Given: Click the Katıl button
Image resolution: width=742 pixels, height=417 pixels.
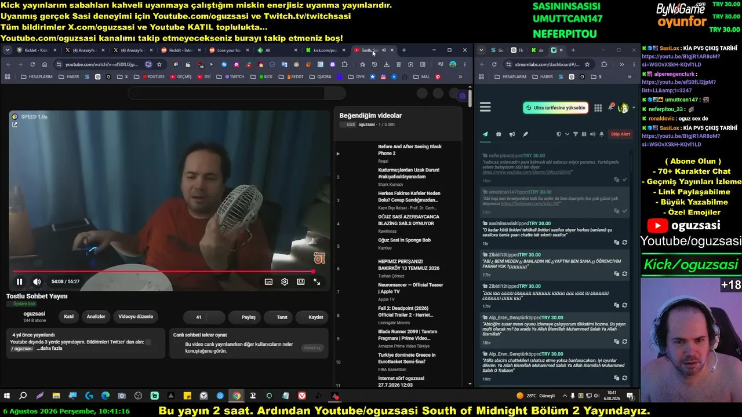Looking at the screenshot, I should [x=69, y=317].
